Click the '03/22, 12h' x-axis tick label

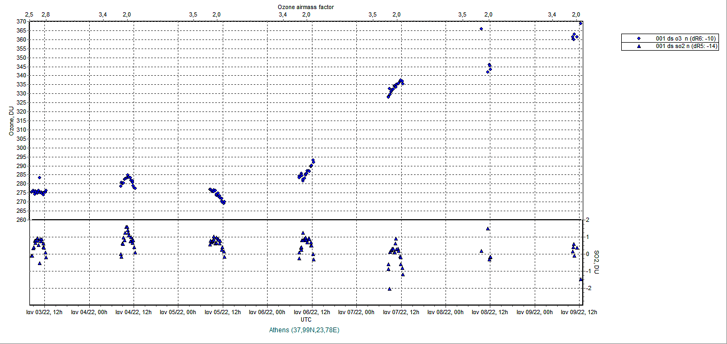(x=45, y=311)
